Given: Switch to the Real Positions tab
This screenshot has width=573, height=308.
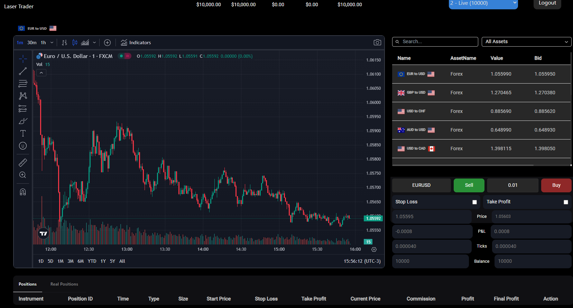Looking at the screenshot, I should click(64, 284).
